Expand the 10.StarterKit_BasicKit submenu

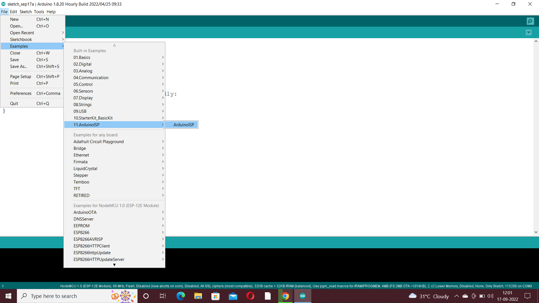114,118
